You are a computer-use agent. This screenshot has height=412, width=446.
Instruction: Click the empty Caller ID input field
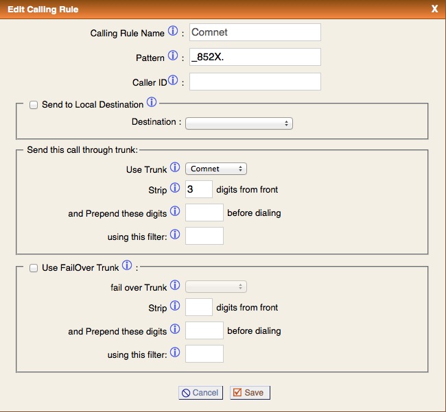tap(255, 82)
